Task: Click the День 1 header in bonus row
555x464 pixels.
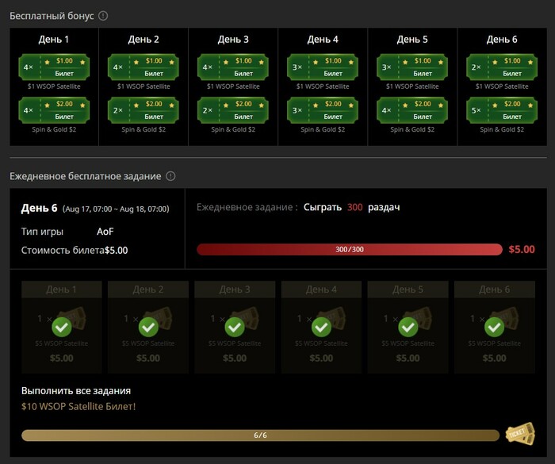Action: (x=54, y=40)
